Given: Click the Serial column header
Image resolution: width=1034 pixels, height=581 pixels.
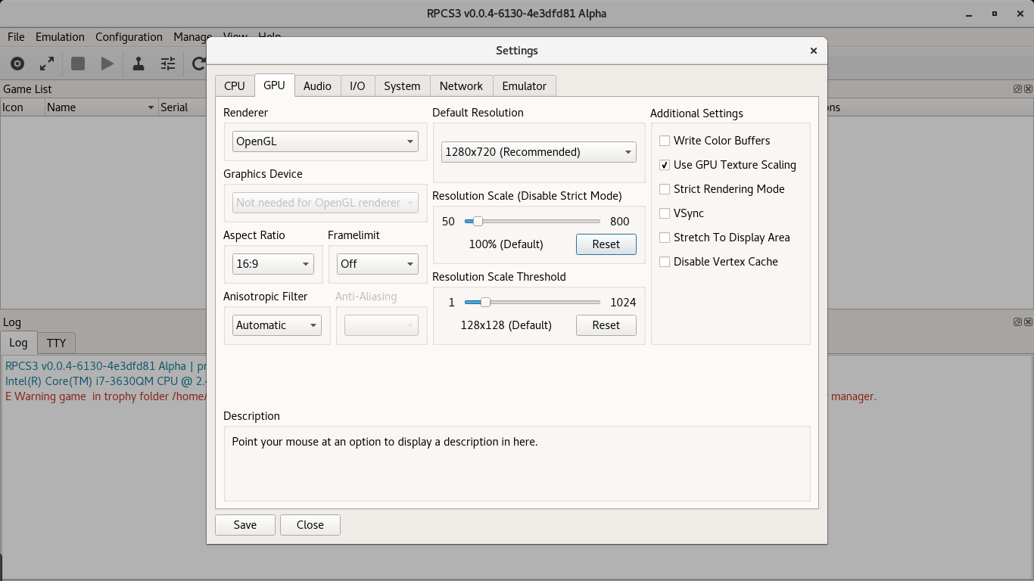Looking at the screenshot, I should pyautogui.click(x=182, y=107).
